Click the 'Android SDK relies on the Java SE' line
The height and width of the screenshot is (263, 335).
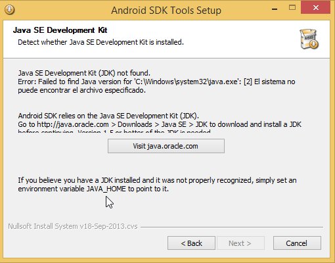[x=108, y=116]
